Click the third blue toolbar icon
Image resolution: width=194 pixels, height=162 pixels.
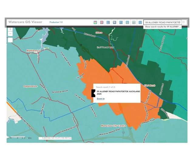point(108,22)
